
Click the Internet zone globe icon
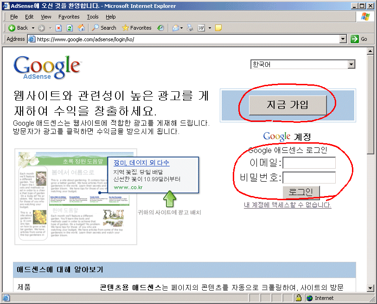[x=310, y=298]
